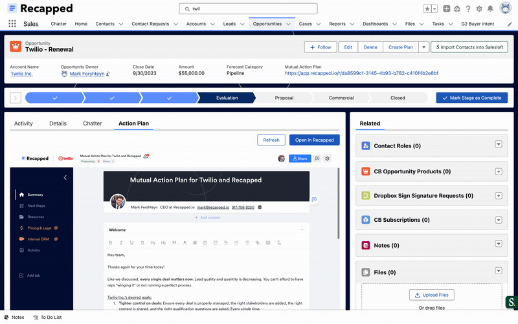Apply Heading 1 format
Screen dimensions: 518x324
pyautogui.click(x=153, y=243)
